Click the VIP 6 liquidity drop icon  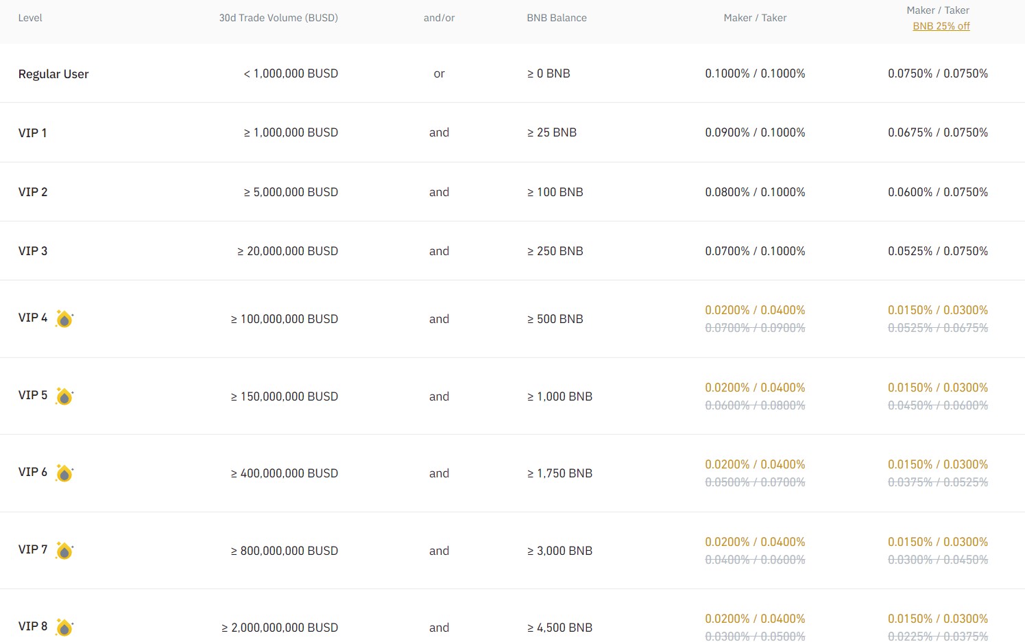click(x=64, y=473)
